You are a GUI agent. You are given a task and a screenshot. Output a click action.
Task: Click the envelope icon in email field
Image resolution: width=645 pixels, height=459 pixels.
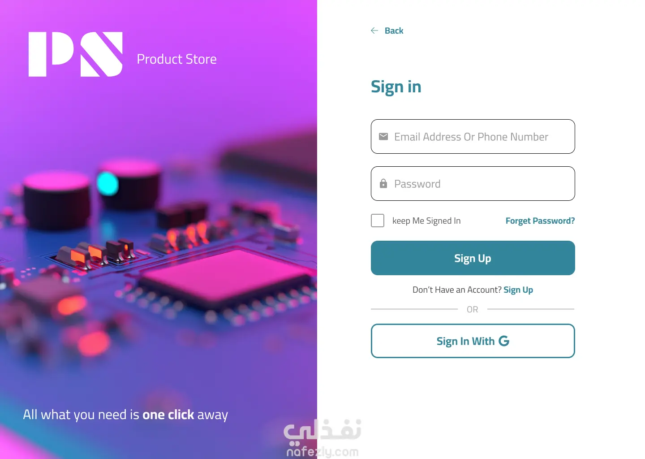pos(383,137)
